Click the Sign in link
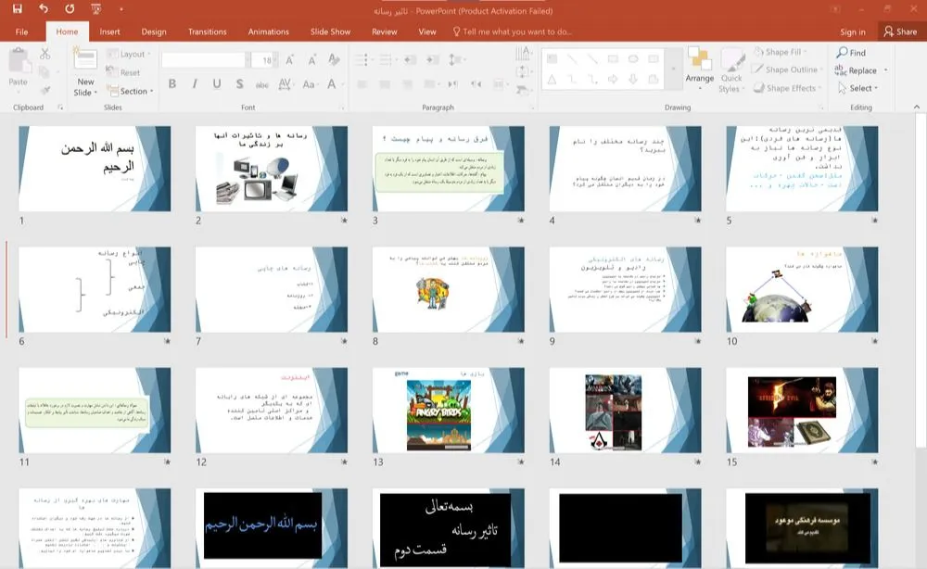 852,32
